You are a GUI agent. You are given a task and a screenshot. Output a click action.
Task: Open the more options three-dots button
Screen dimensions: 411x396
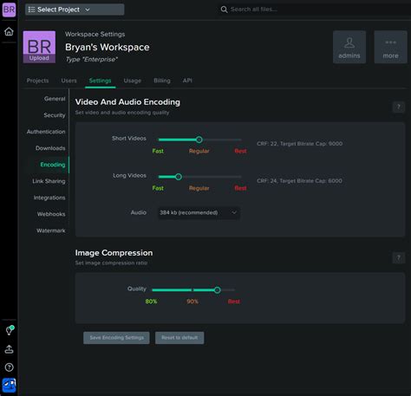pyautogui.click(x=390, y=47)
